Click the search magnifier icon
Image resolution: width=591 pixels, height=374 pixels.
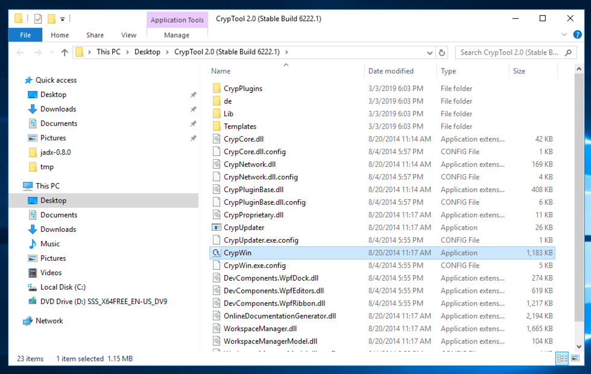pyautogui.click(x=568, y=52)
